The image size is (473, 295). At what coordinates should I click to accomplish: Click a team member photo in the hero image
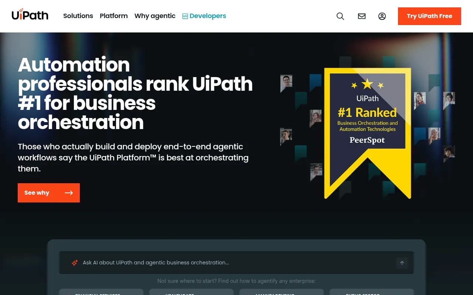point(286,83)
